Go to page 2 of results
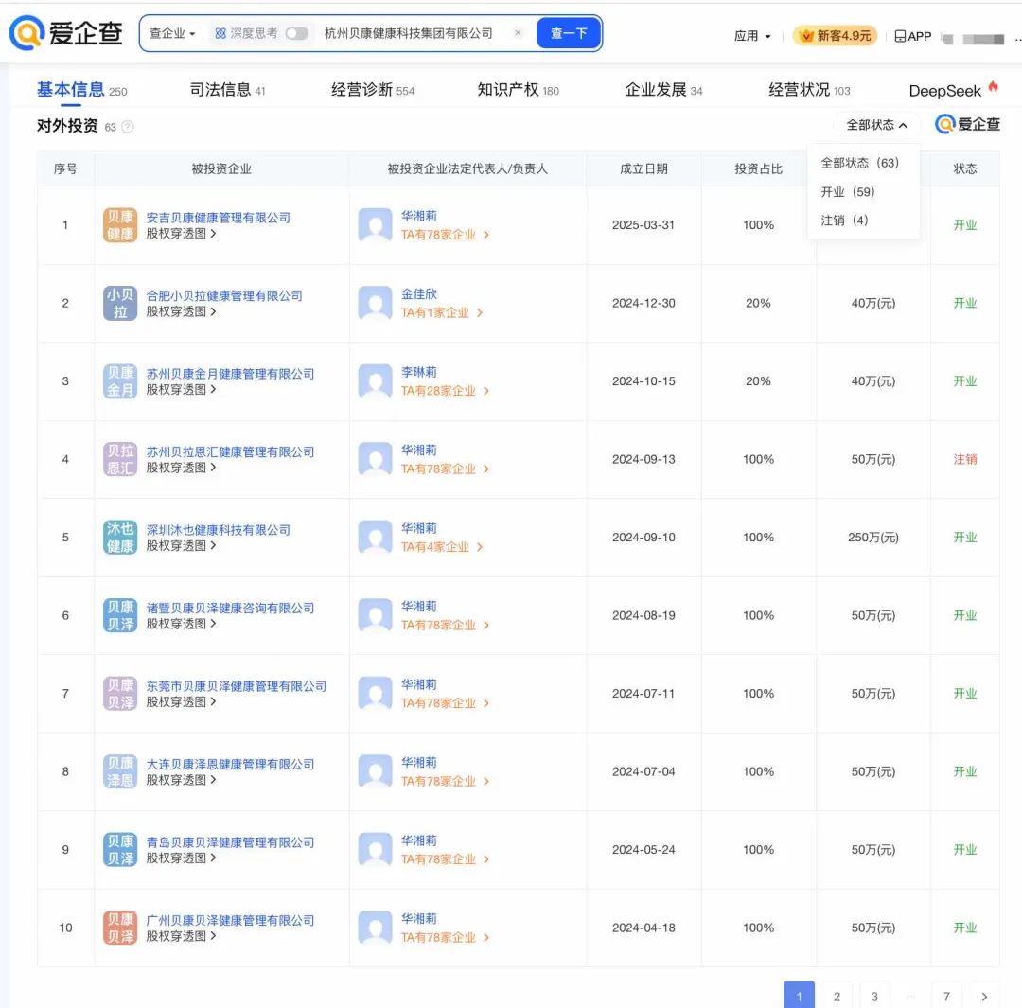This screenshot has height=1008, width=1022. point(837,996)
